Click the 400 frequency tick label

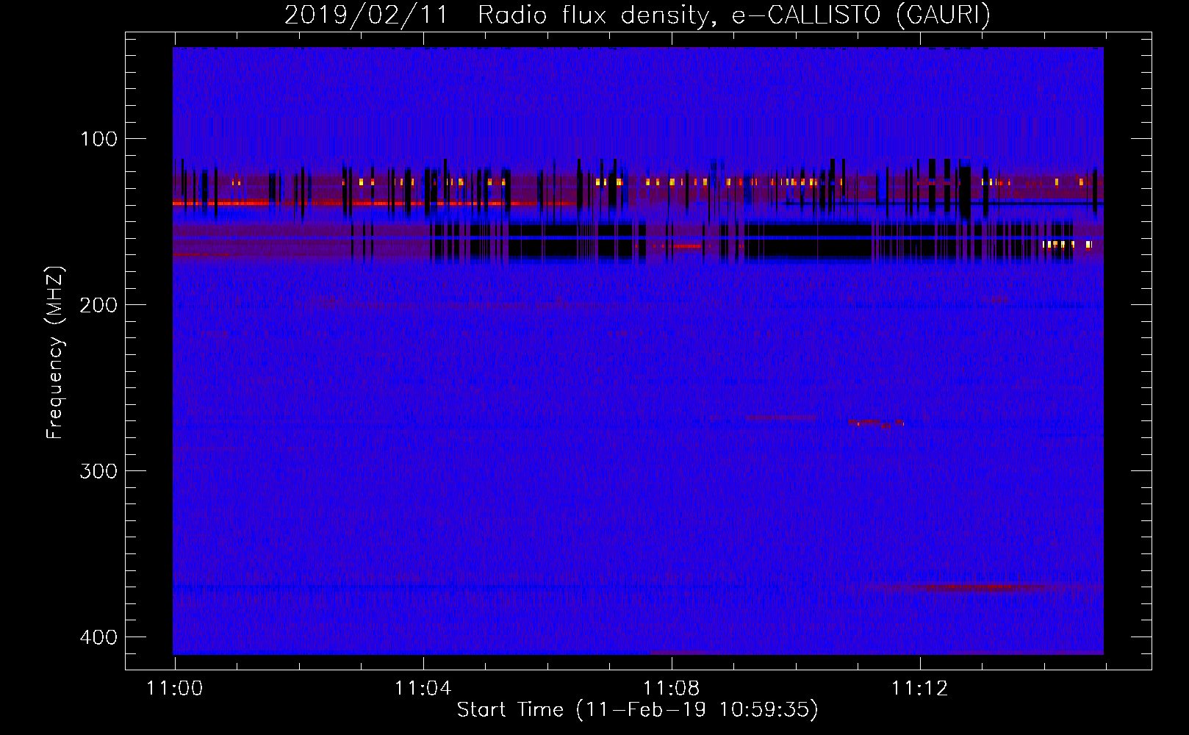[98, 637]
